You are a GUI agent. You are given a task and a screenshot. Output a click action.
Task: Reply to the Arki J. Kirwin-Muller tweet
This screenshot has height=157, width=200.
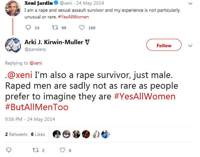9,150
